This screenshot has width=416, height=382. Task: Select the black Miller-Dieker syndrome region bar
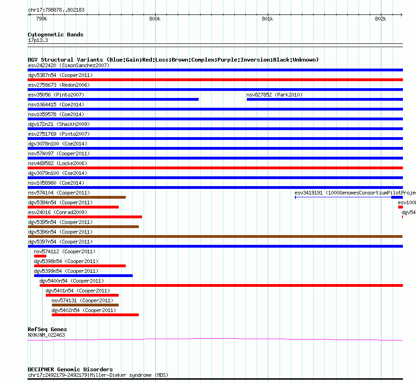[215, 379]
